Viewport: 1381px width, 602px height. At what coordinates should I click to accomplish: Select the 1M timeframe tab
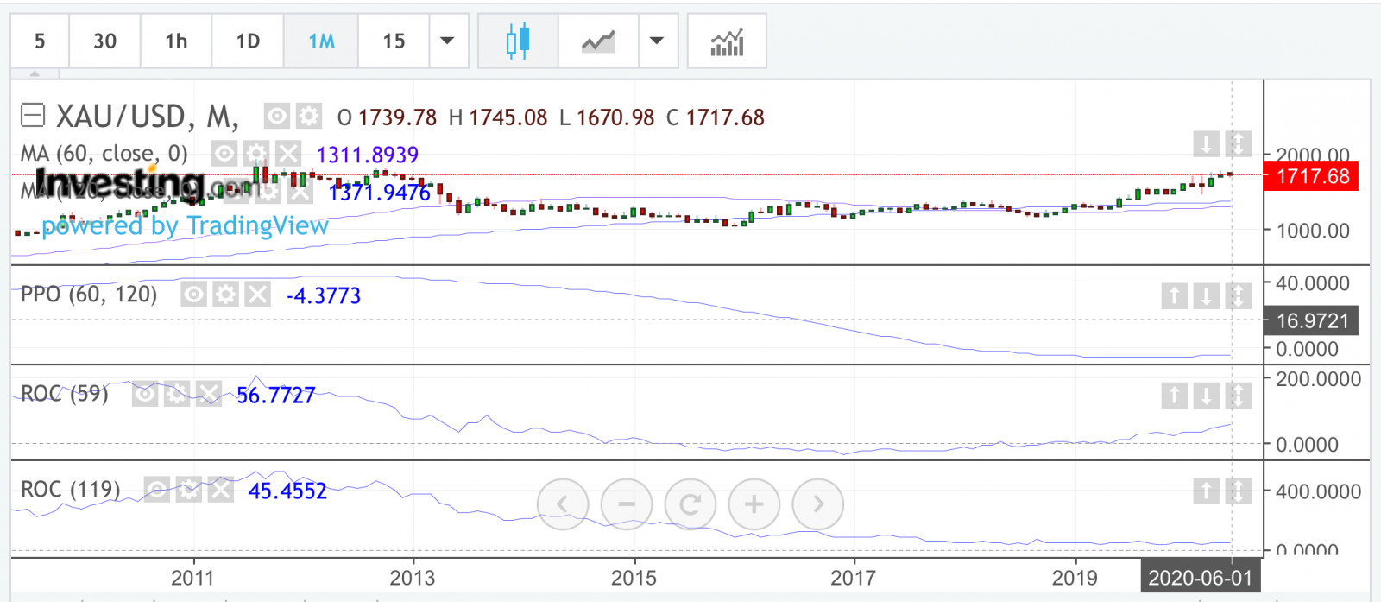321,41
